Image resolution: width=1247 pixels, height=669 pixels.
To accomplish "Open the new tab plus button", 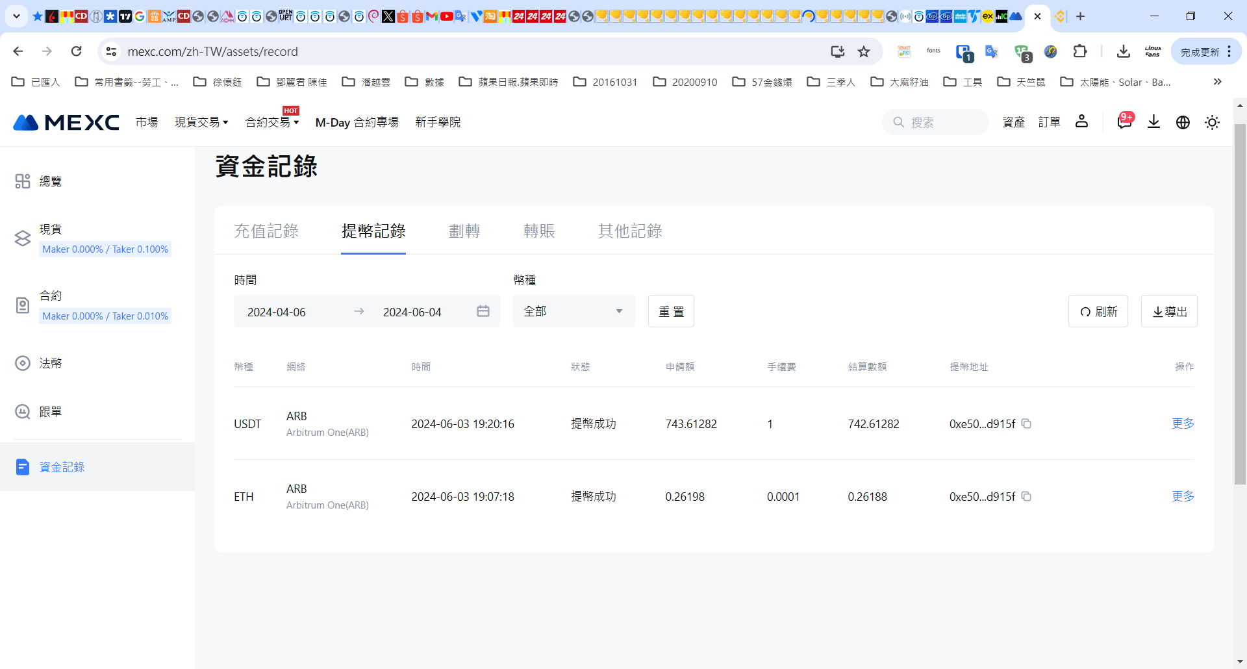I will click(1081, 16).
